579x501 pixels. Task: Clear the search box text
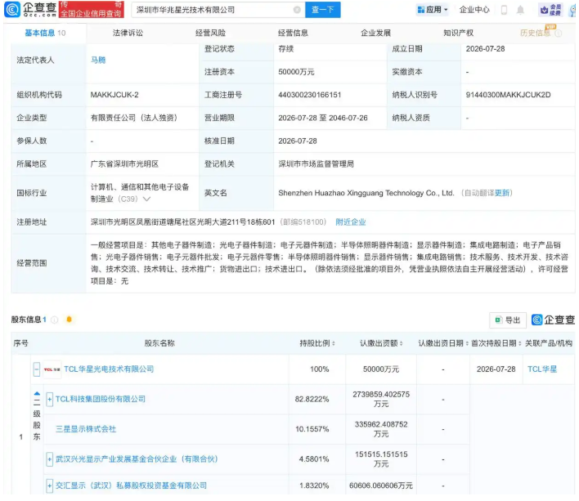297,10
